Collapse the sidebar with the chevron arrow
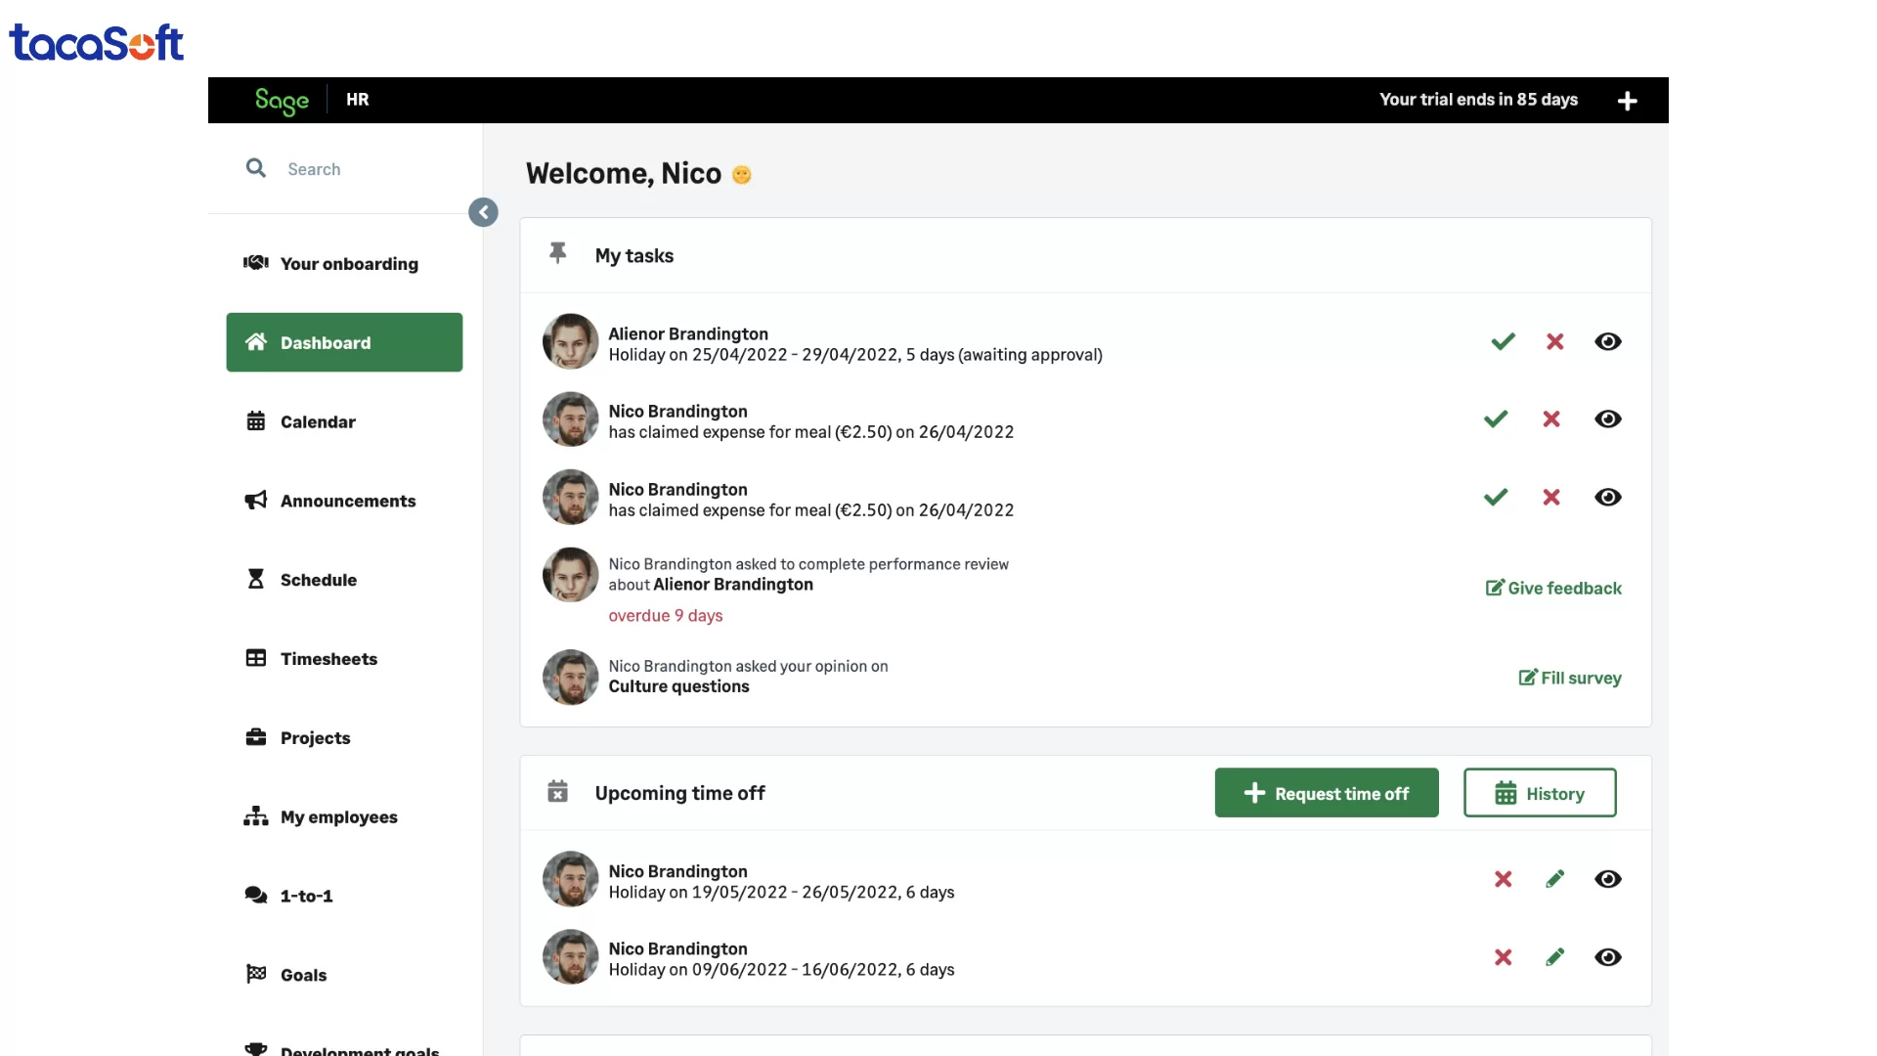1877x1056 pixels. tap(483, 212)
